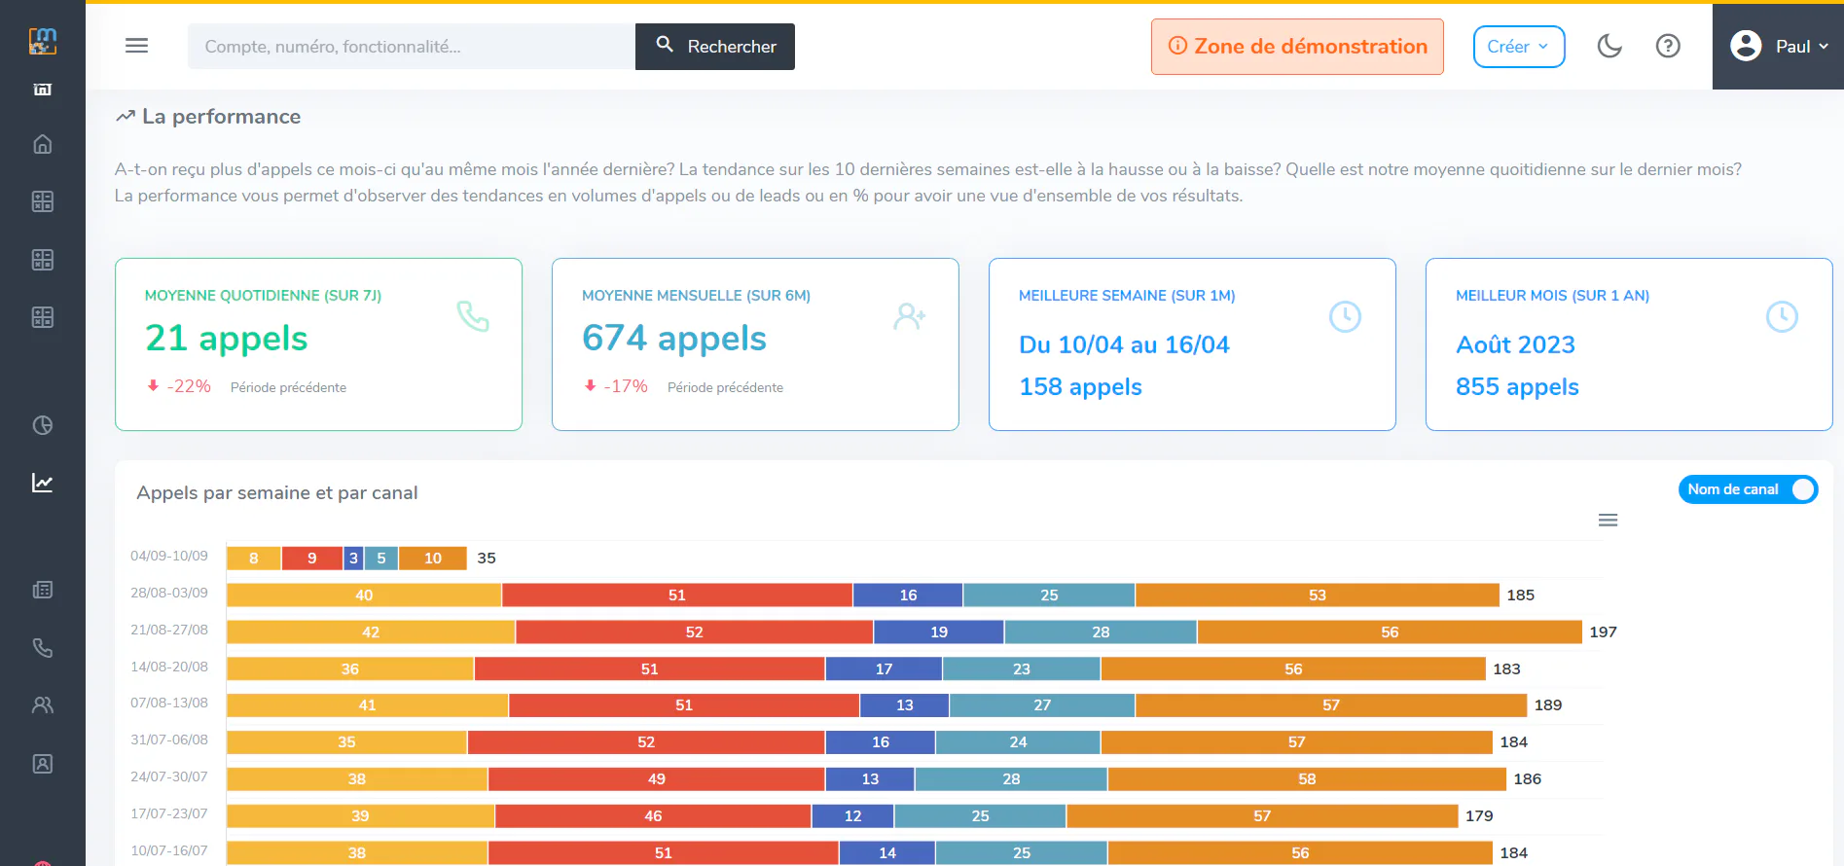Select the line chart performance sidebar icon
1844x866 pixels.
(x=43, y=483)
